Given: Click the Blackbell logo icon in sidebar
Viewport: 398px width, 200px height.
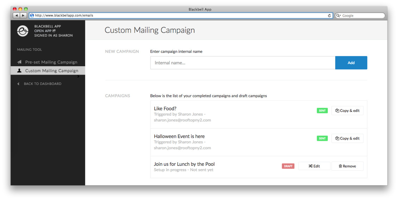Looking at the screenshot, I should (23, 31).
